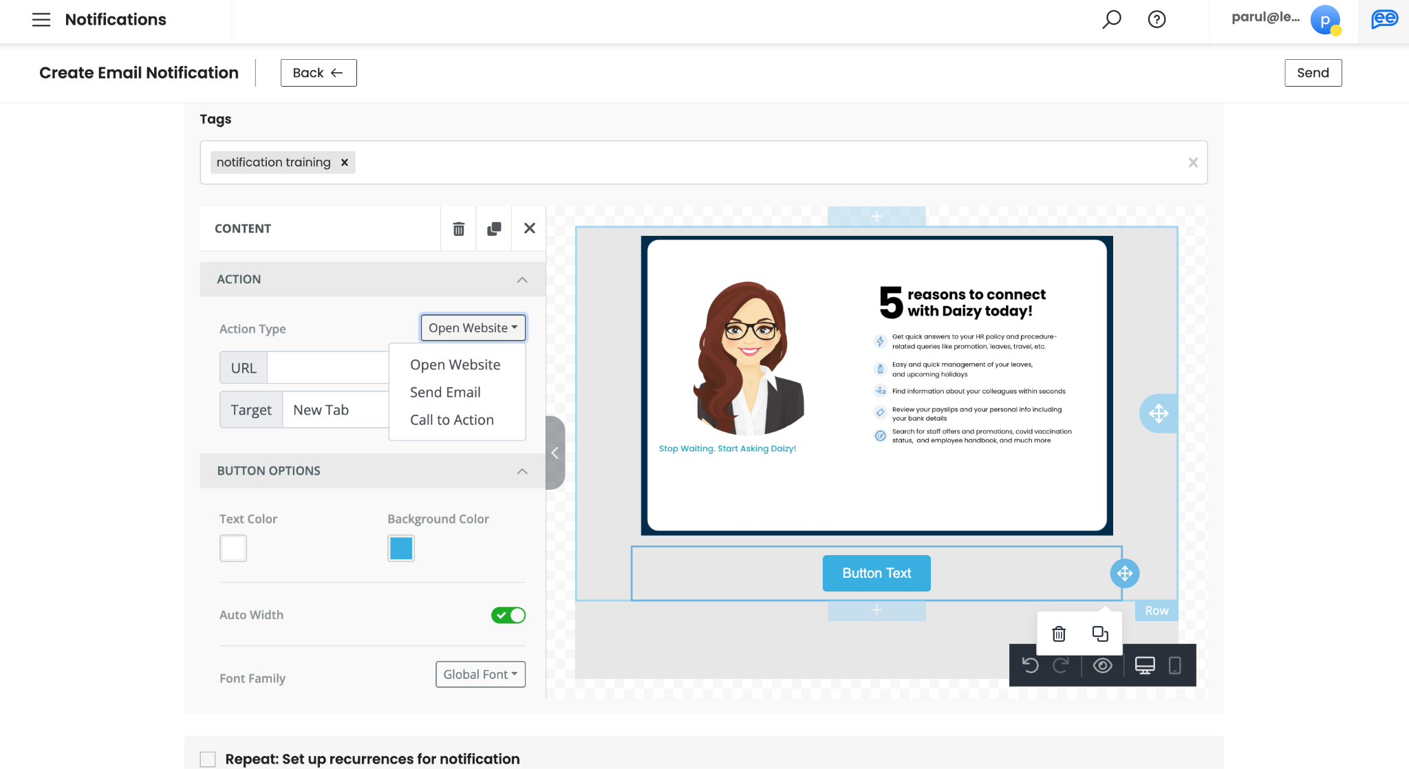The height and width of the screenshot is (769, 1409).
Task: Collapse the BUTTON OPTIONS section
Action: (x=522, y=471)
